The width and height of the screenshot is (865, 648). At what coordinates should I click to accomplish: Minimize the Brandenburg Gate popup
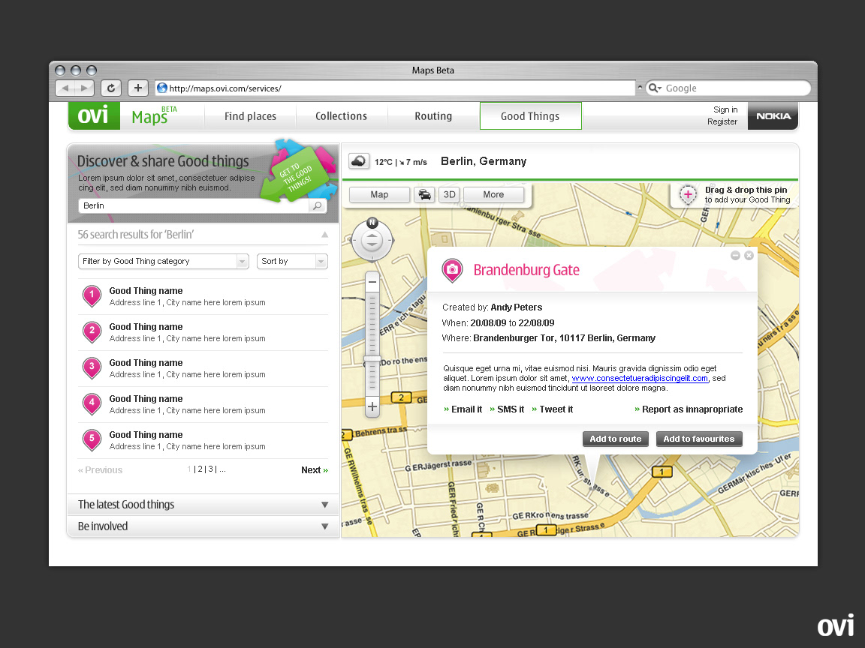735,256
